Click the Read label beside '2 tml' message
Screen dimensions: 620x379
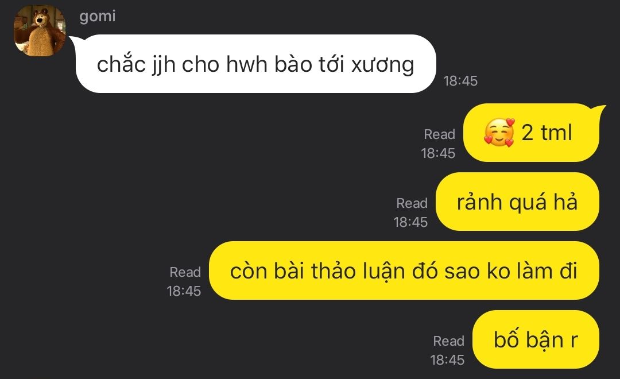tap(439, 134)
